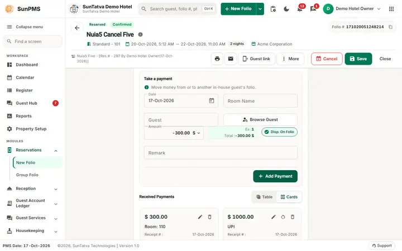Open the apps grid icon
Viewport: 402px width, 251px height.
click(391, 9)
